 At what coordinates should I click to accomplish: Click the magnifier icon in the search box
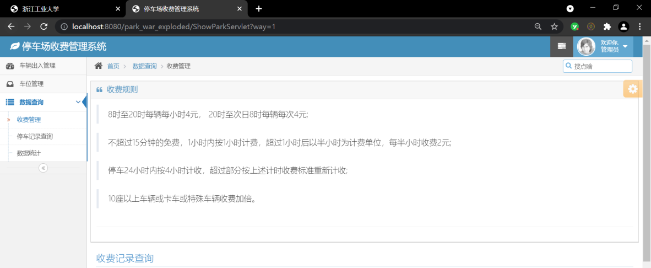coord(568,66)
